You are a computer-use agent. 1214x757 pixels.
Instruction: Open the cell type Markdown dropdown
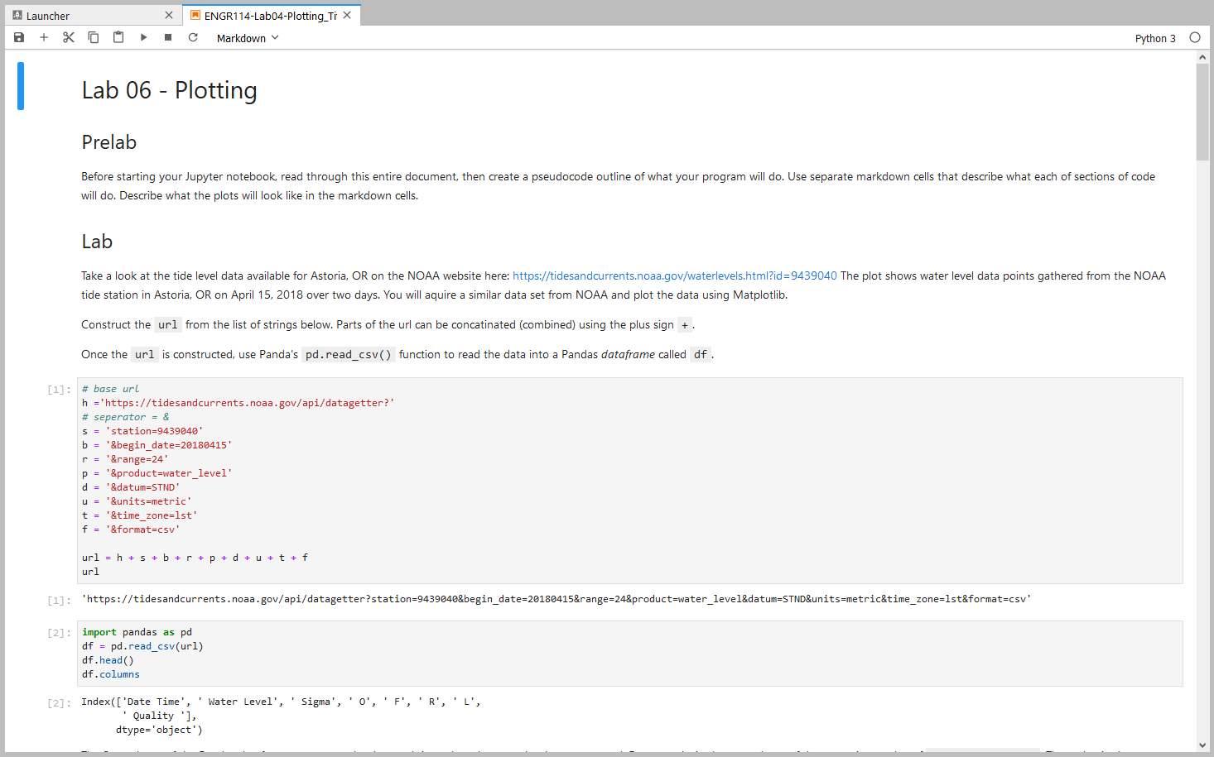pyautogui.click(x=248, y=38)
